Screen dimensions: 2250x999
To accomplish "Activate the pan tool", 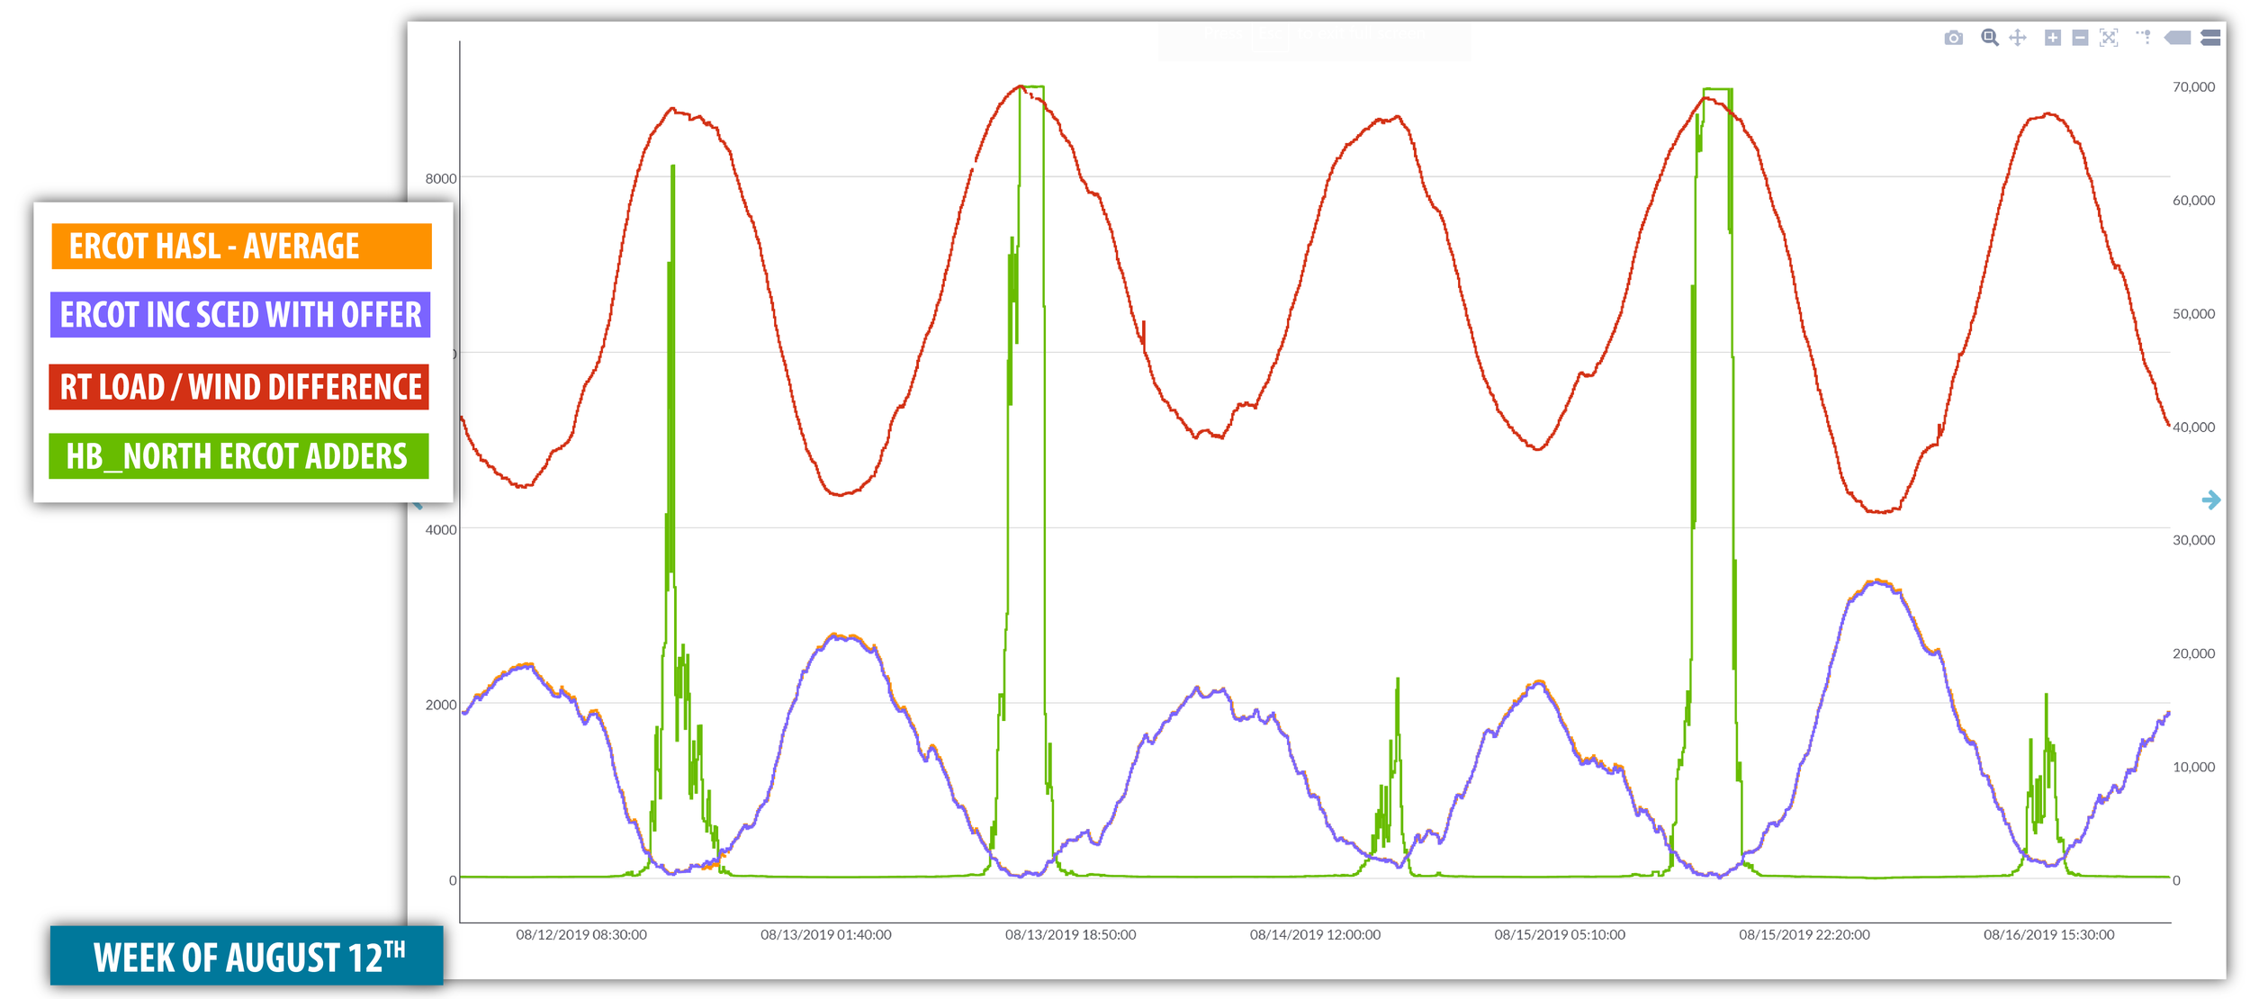I will coord(2018,38).
